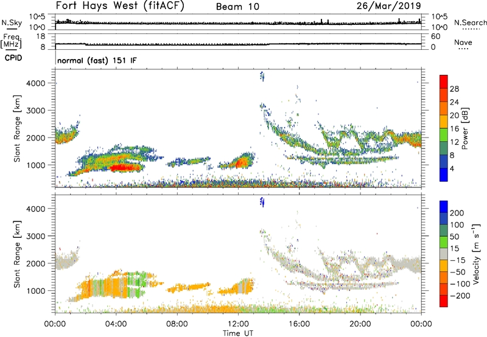The height and width of the screenshot is (337, 487).
Task: Click the "Time UT" axis title
Action: 238,333
